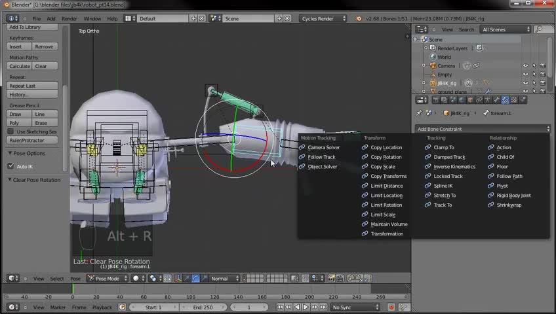The width and height of the screenshot is (556, 314).
Task: Click the record auto-keyframe button
Action: pyautogui.click(x=391, y=307)
